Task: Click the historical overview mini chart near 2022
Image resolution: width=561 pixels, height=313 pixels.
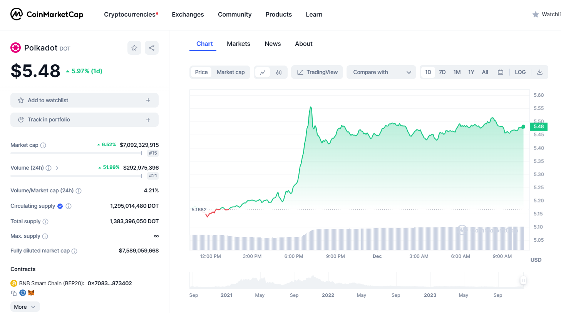Action: point(328,280)
